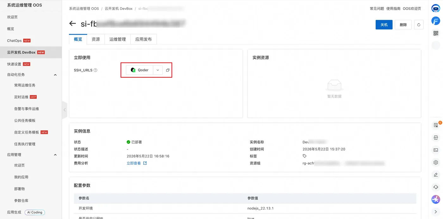Open ChatOps in the sidebar
This screenshot has height=219, width=443.
point(14,41)
